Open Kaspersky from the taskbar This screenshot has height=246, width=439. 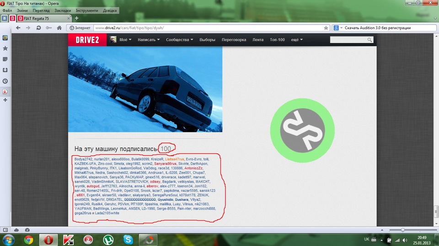pos(68,240)
